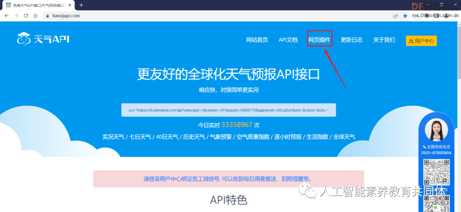Click the 天气API logo

click(43, 39)
